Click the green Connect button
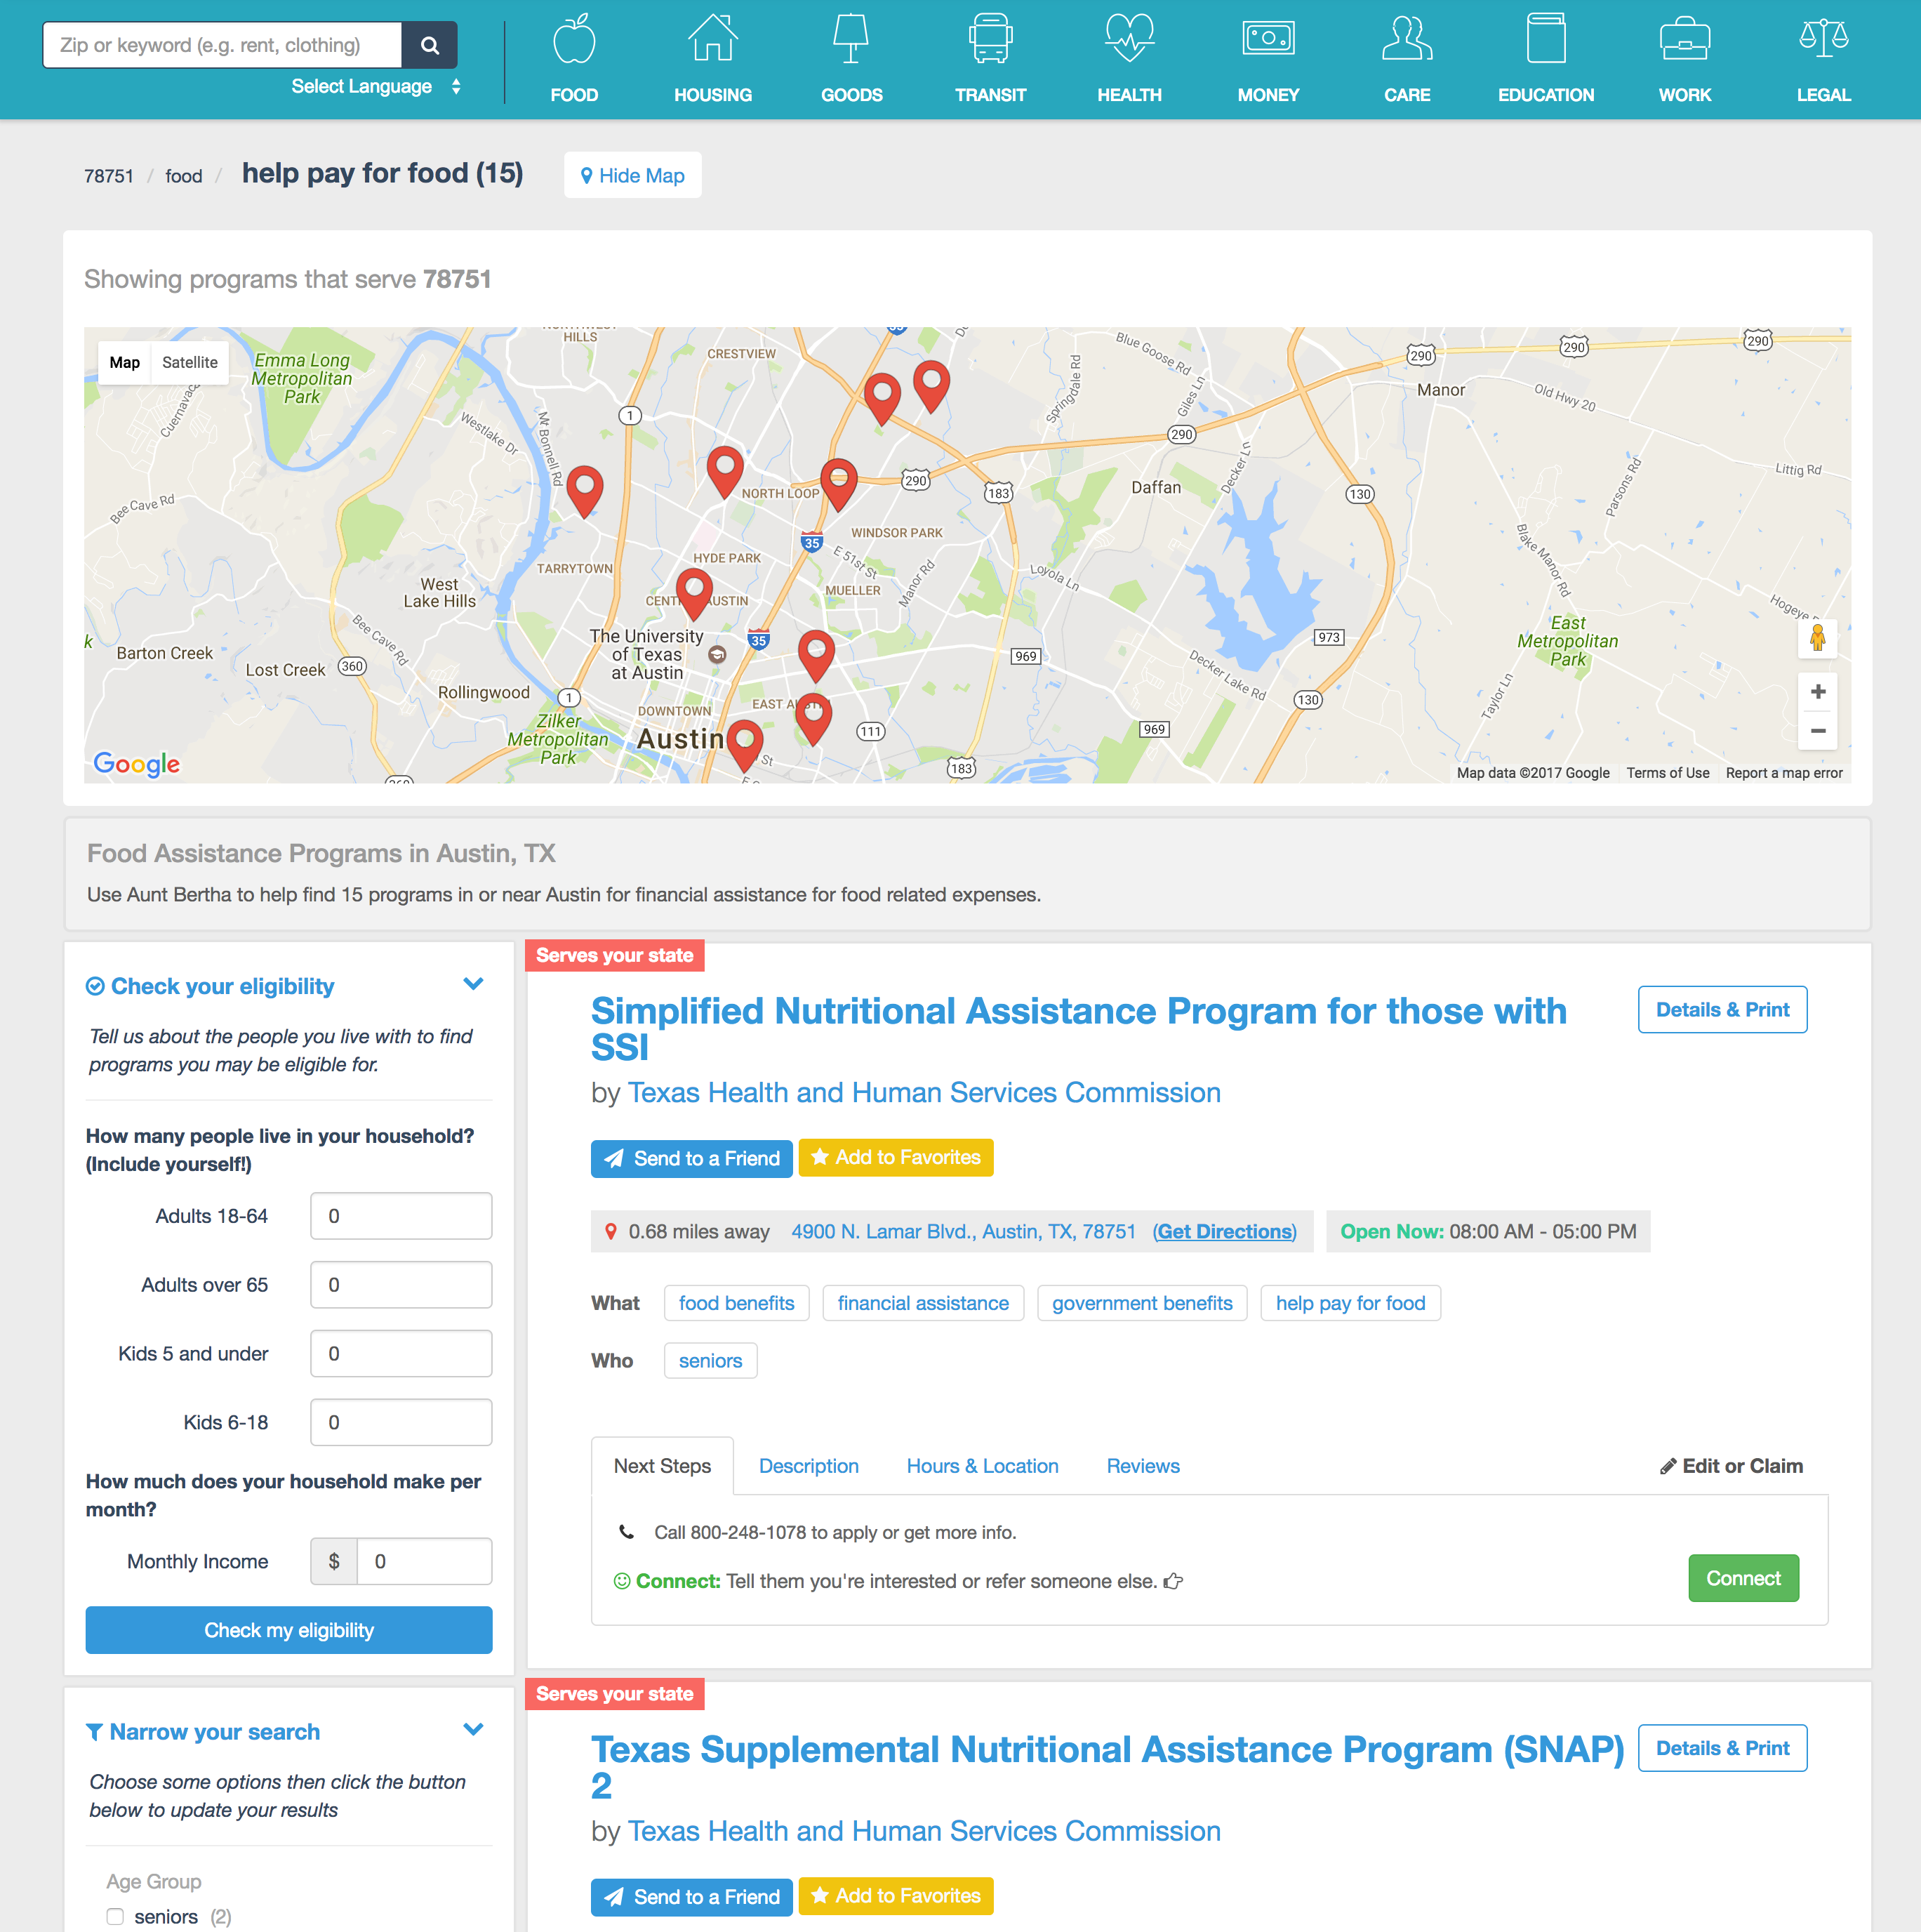The width and height of the screenshot is (1921, 1932). coord(1743,1578)
